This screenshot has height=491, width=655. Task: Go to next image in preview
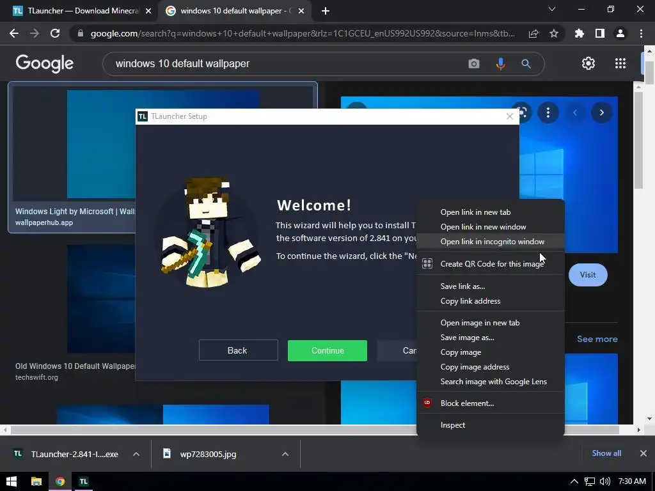click(601, 113)
